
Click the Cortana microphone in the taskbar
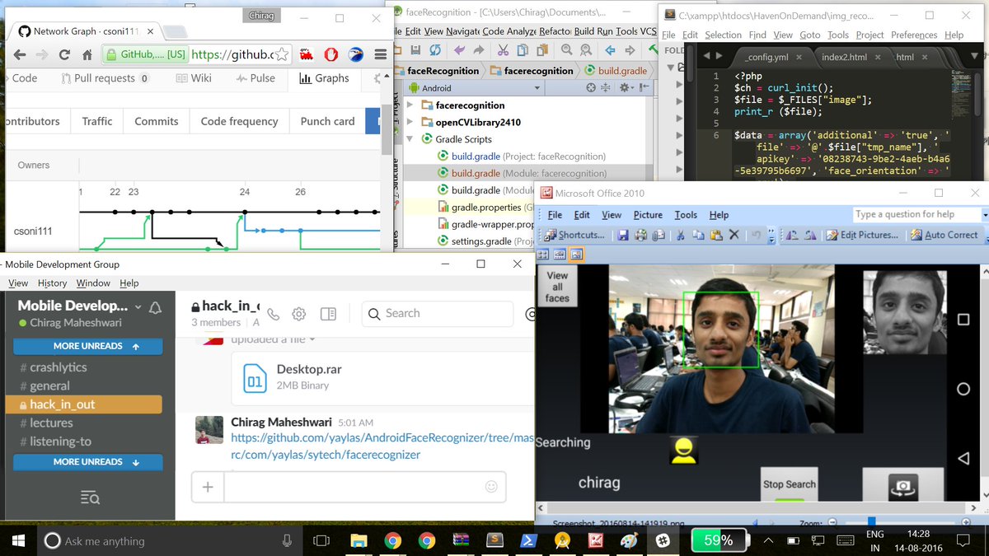point(287,541)
